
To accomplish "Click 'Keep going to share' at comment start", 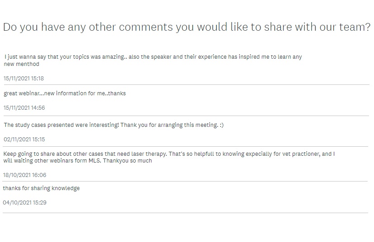I will [x=29, y=154].
